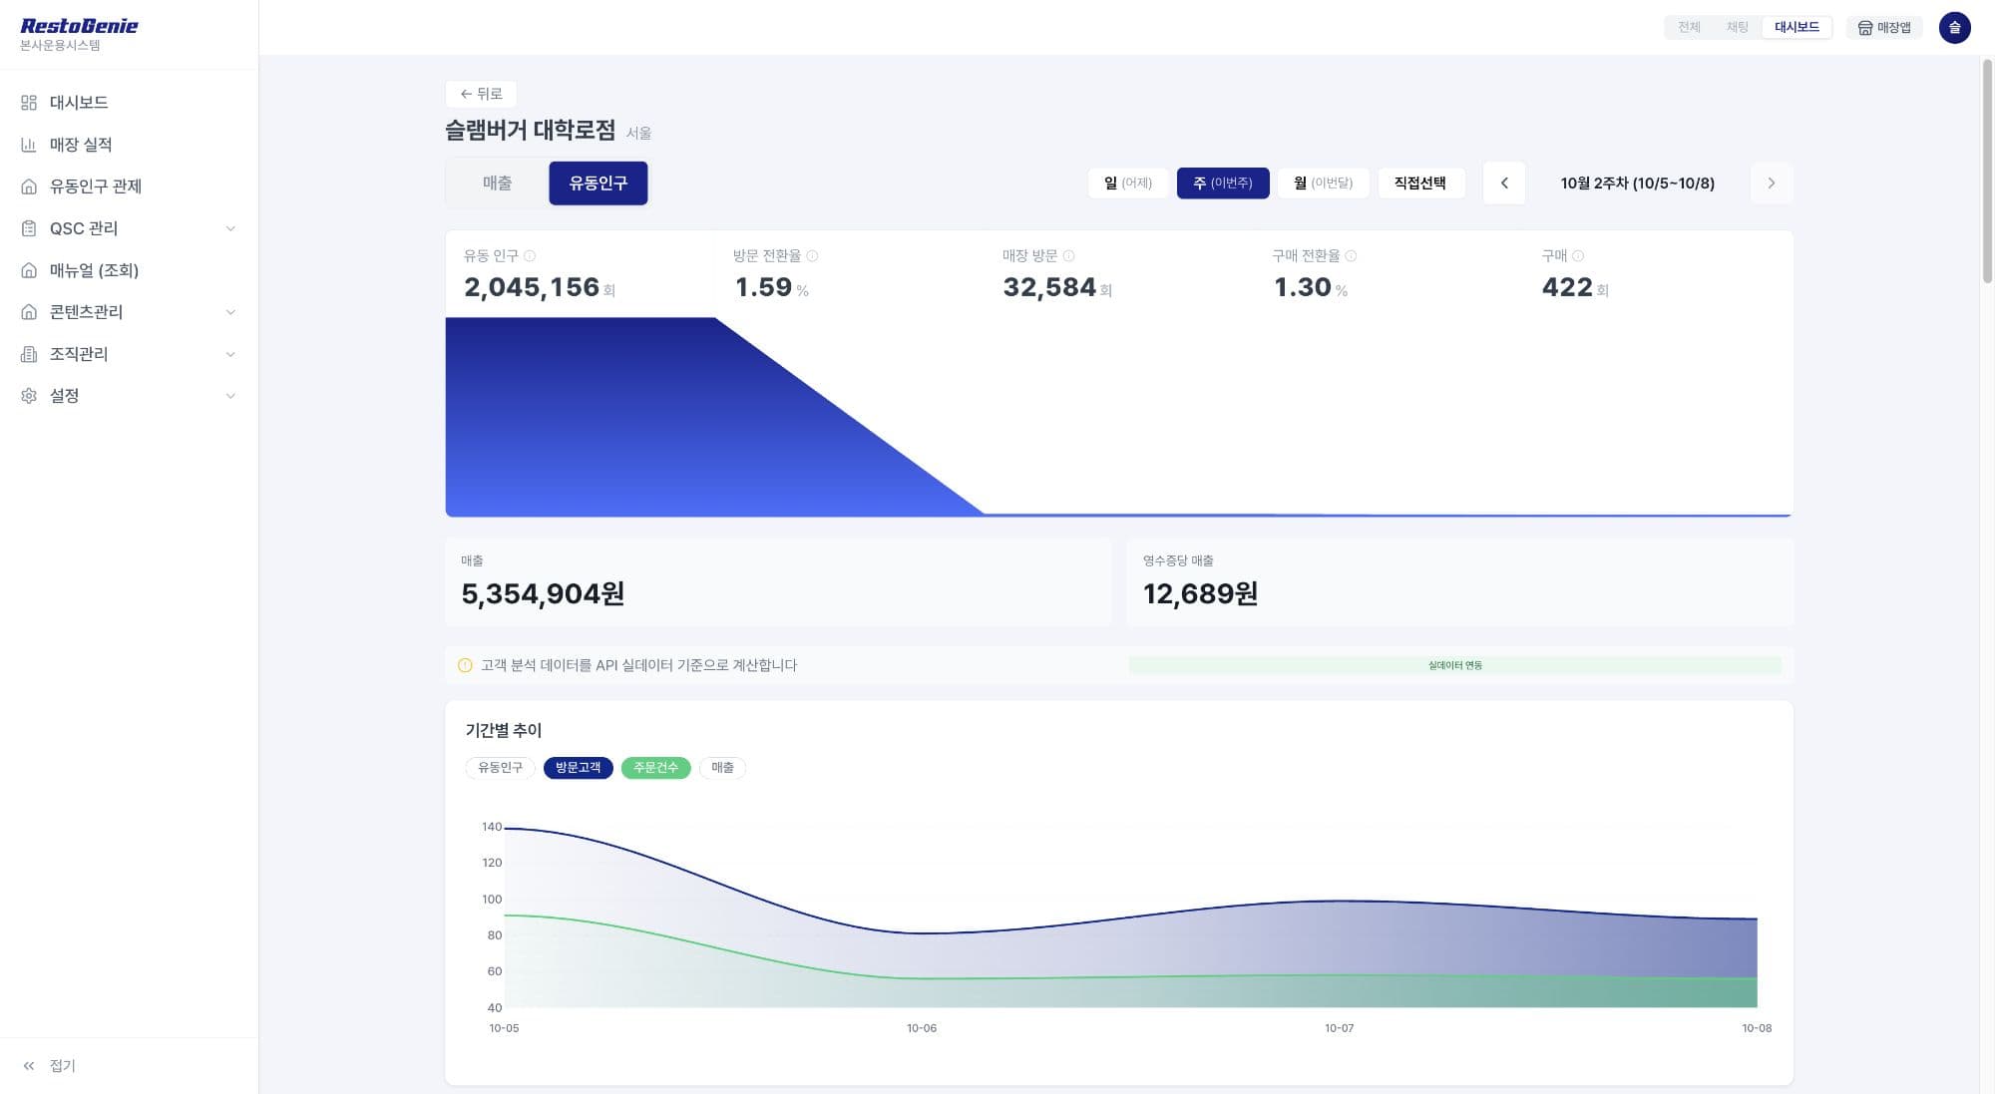Click the 콘텐츠관리 sidebar icon
This screenshot has height=1094, width=1995.
point(29,312)
